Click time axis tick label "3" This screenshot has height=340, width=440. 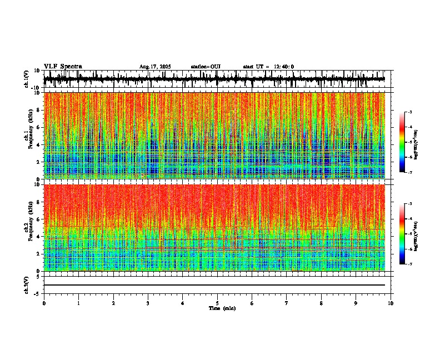pos(148,303)
